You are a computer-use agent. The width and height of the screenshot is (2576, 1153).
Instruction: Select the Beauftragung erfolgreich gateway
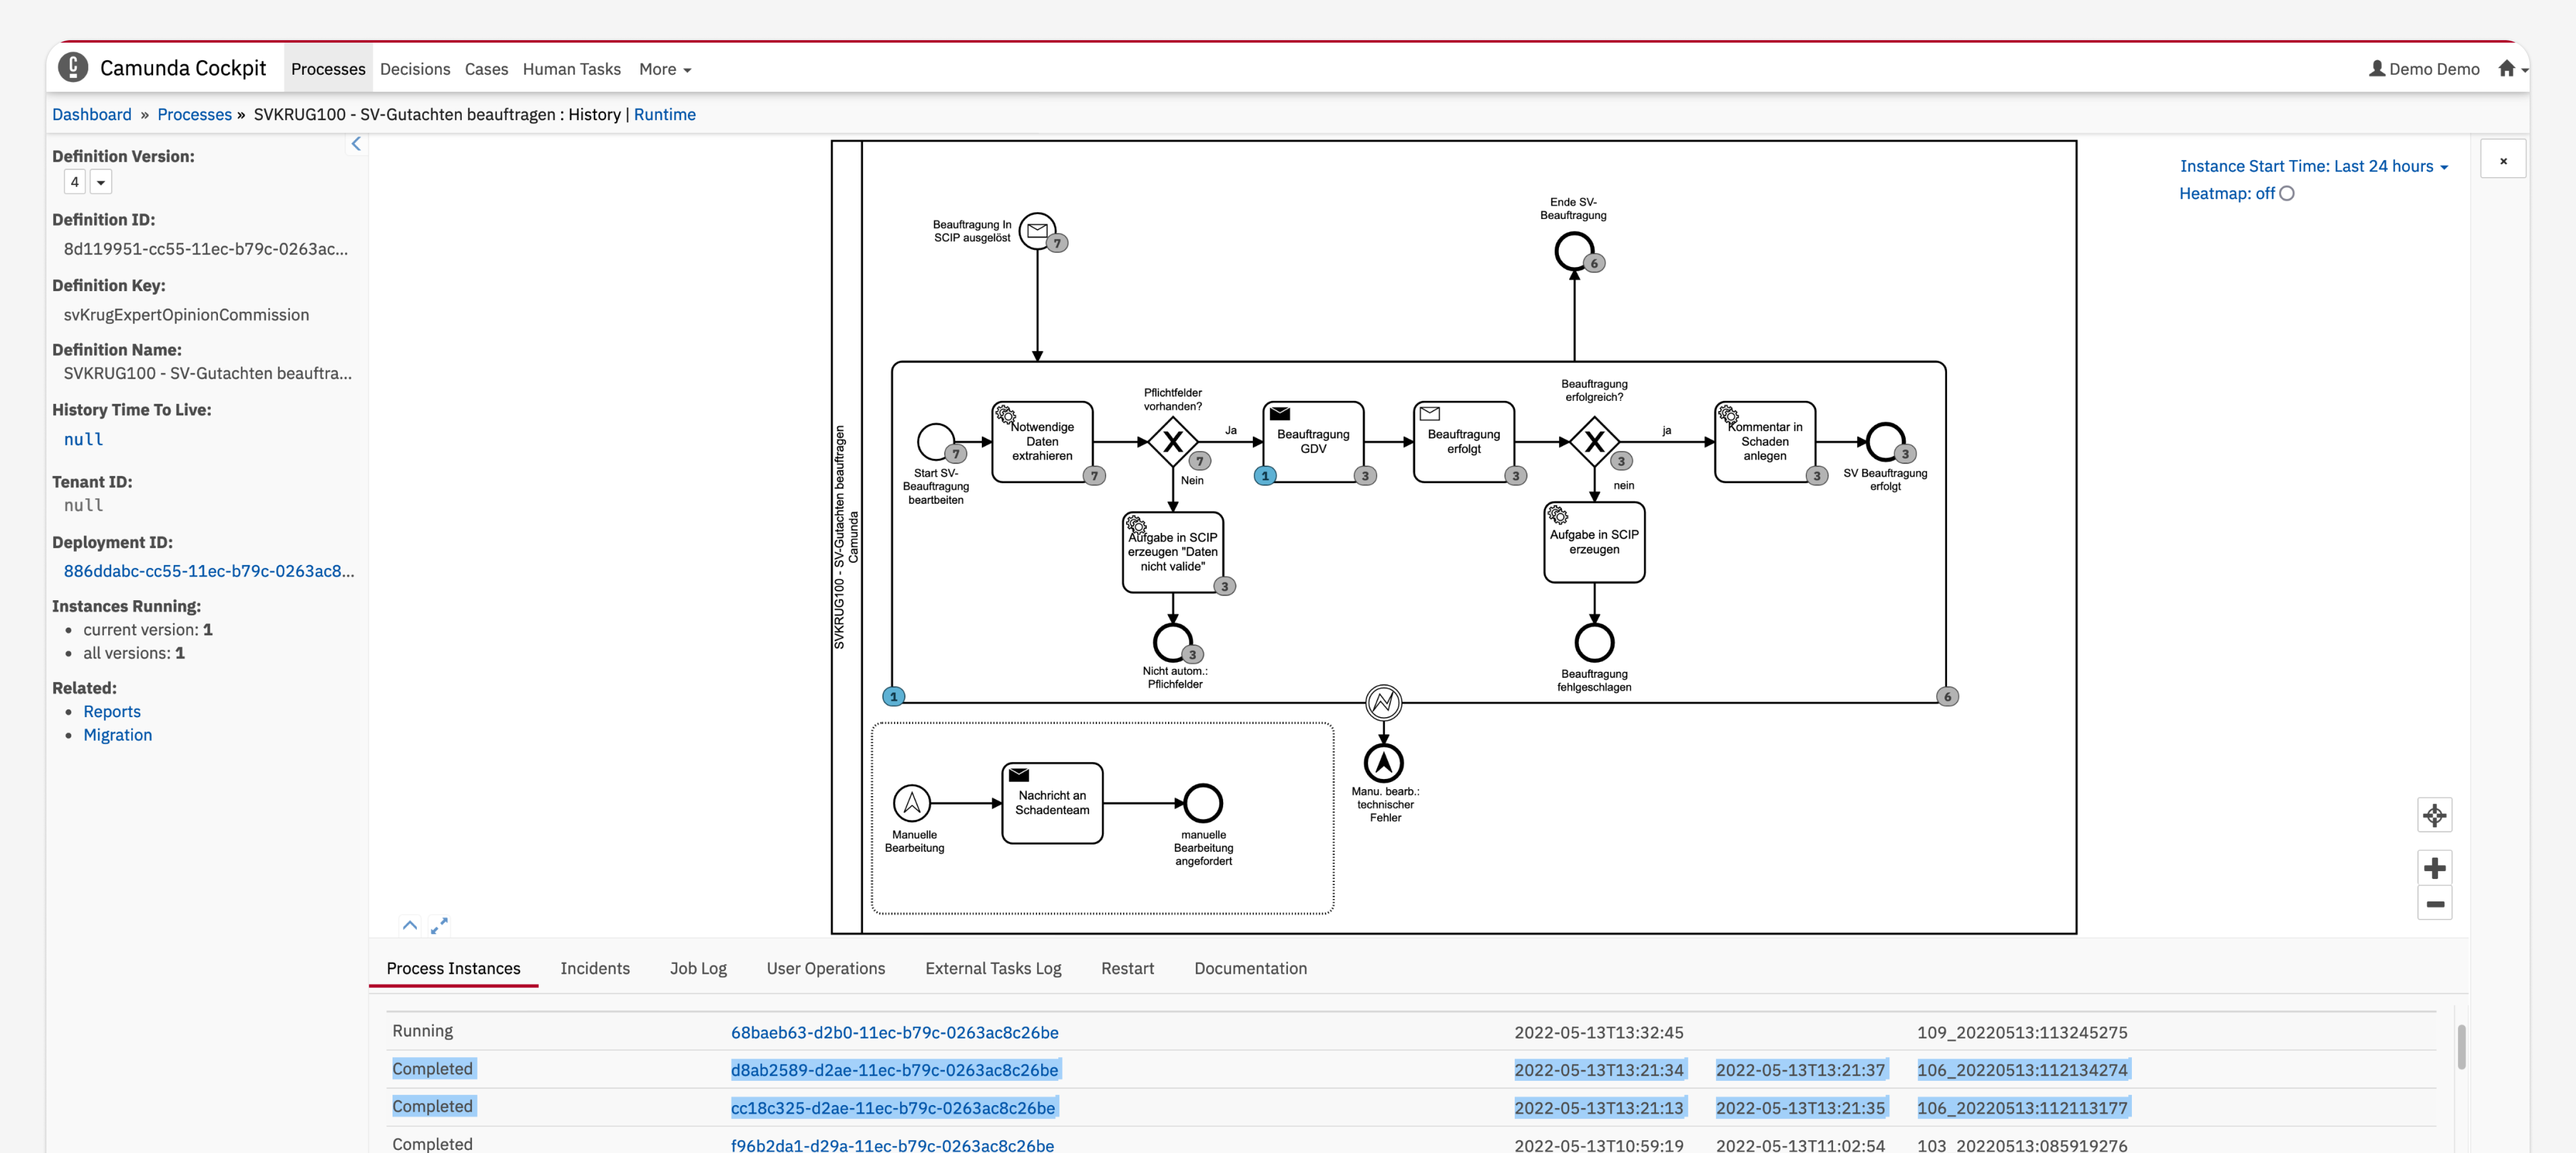1594,442
